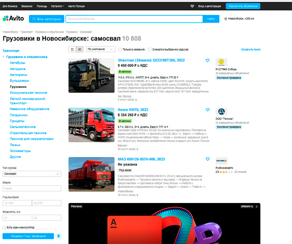Clear the Самосвал body type filter
The image size is (292, 244).
coord(58,173)
